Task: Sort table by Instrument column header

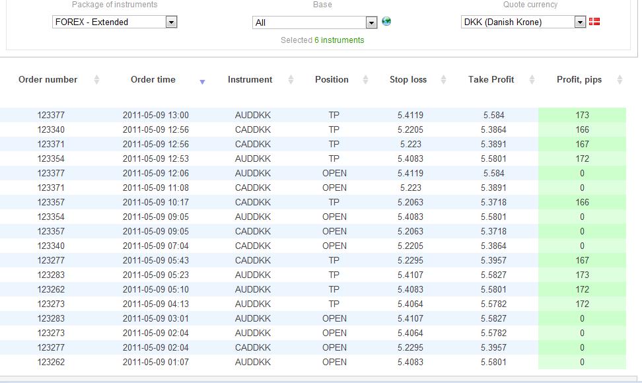Action: pos(250,79)
